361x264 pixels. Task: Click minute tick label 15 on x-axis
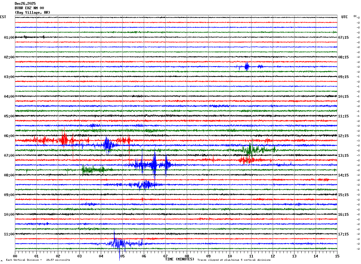click(x=337, y=256)
